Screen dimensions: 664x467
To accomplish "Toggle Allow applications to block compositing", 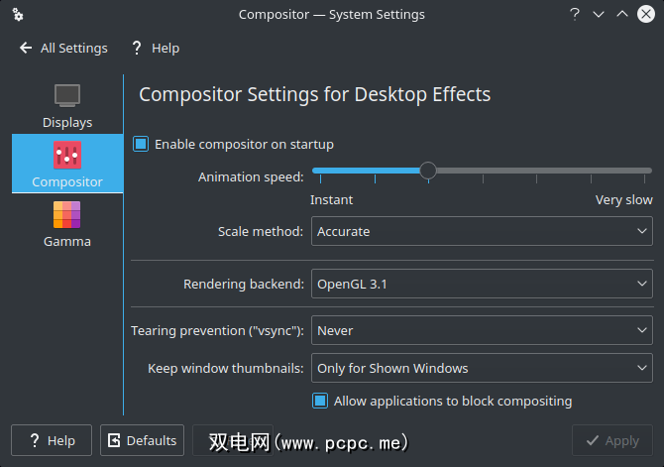I will pos(320,402).
